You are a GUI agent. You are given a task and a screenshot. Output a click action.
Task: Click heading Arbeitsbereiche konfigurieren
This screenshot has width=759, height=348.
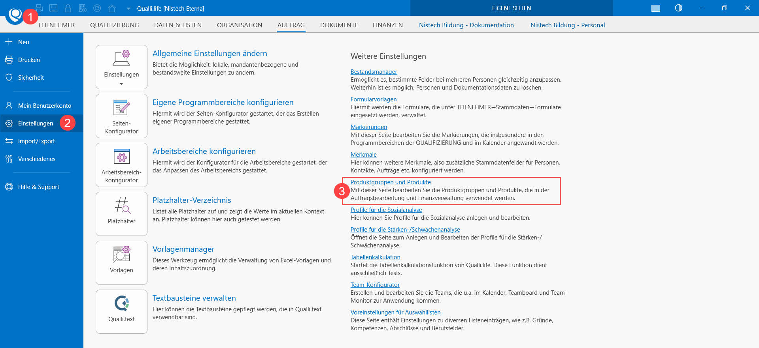click(x=204, y=151)
